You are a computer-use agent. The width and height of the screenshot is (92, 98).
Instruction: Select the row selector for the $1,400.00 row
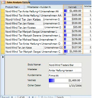(3, 11)
